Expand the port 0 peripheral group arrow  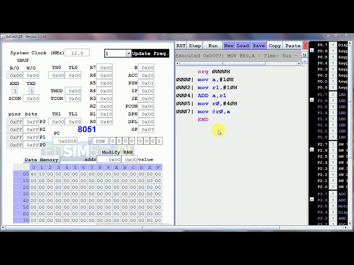coord(312,50)
